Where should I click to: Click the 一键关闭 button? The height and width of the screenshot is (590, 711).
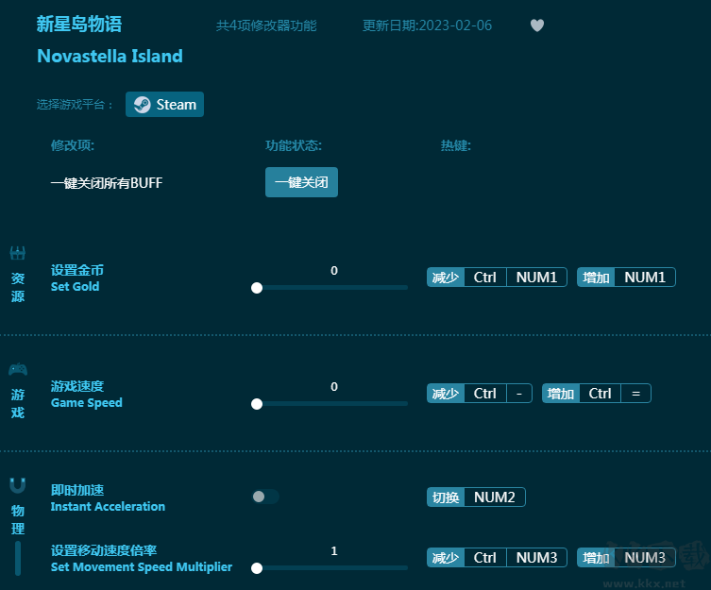point(301,182)
